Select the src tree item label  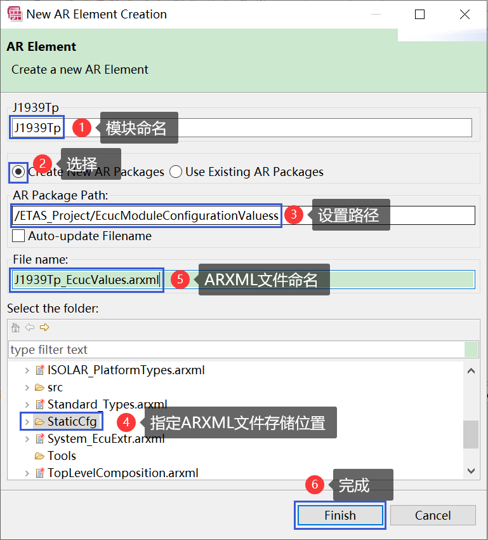pyautogui.click(x=55, y=388)
